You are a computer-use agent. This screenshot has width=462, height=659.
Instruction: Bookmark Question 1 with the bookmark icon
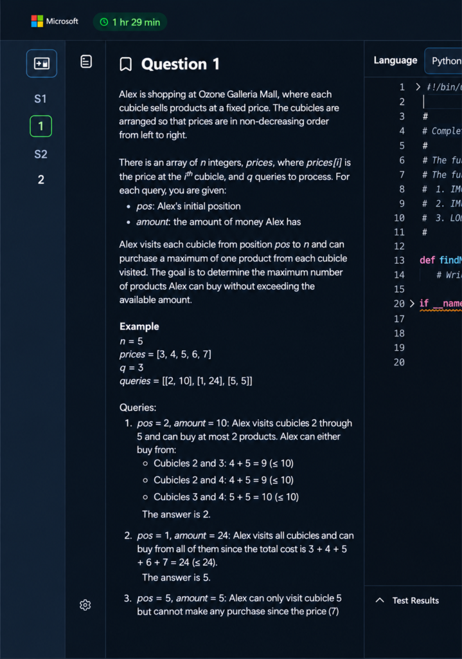[126, 64]
